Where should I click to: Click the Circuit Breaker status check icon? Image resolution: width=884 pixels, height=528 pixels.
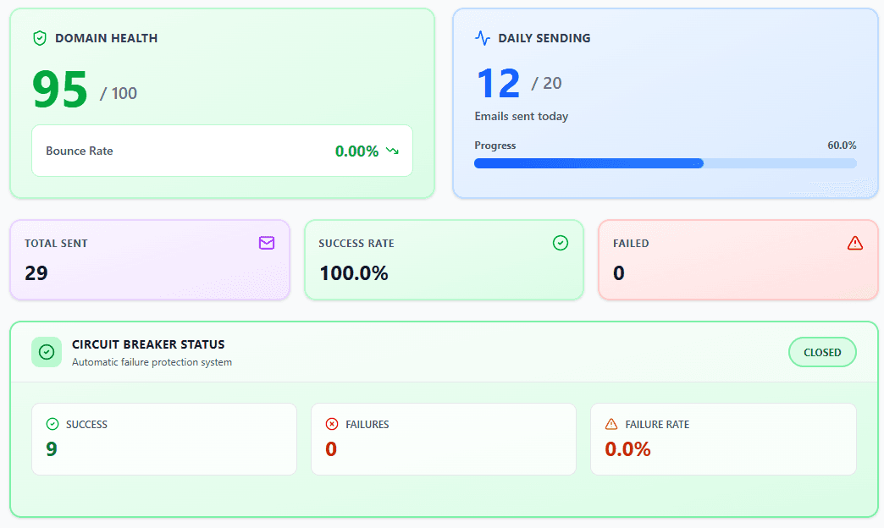point(47,352)
